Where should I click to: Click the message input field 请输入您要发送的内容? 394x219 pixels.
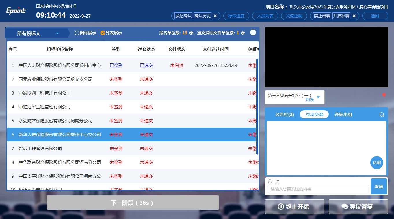pos(318,189)
